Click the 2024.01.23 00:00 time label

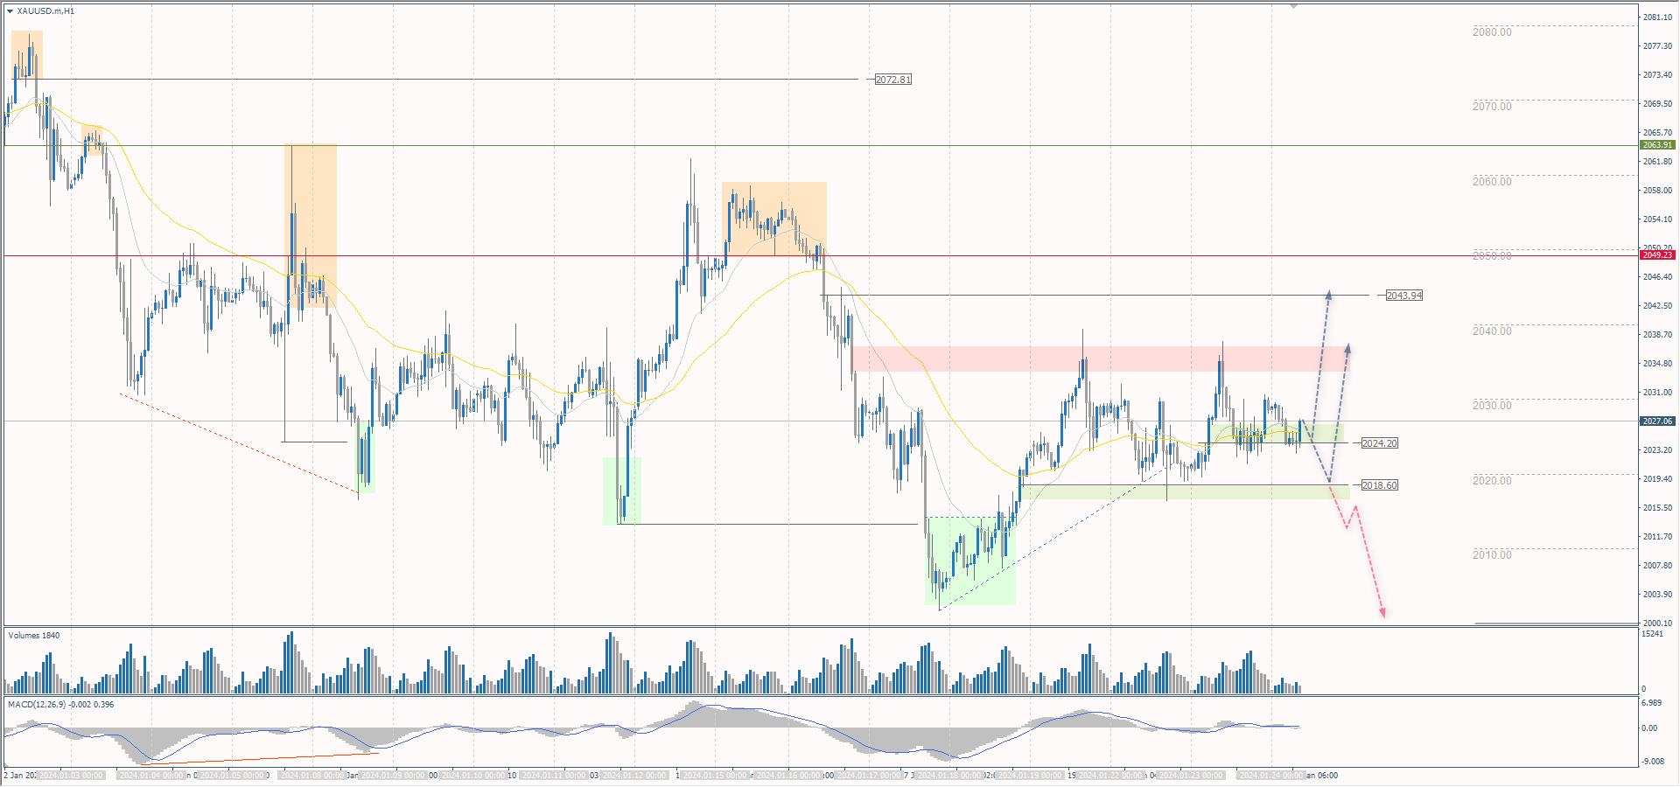coord(1191,776)
